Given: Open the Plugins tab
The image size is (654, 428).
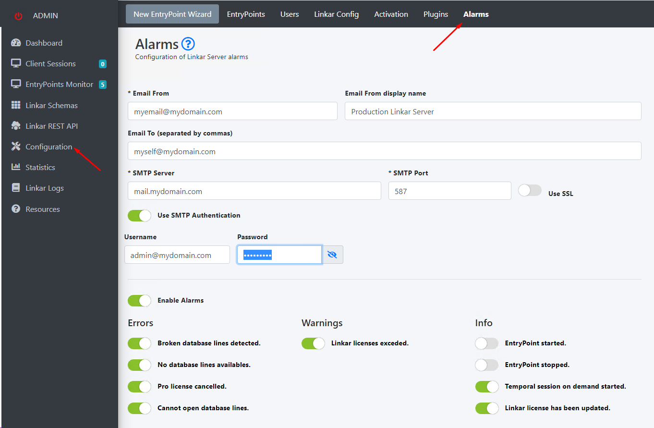Looking at the screenshot, I should (436, 14).
